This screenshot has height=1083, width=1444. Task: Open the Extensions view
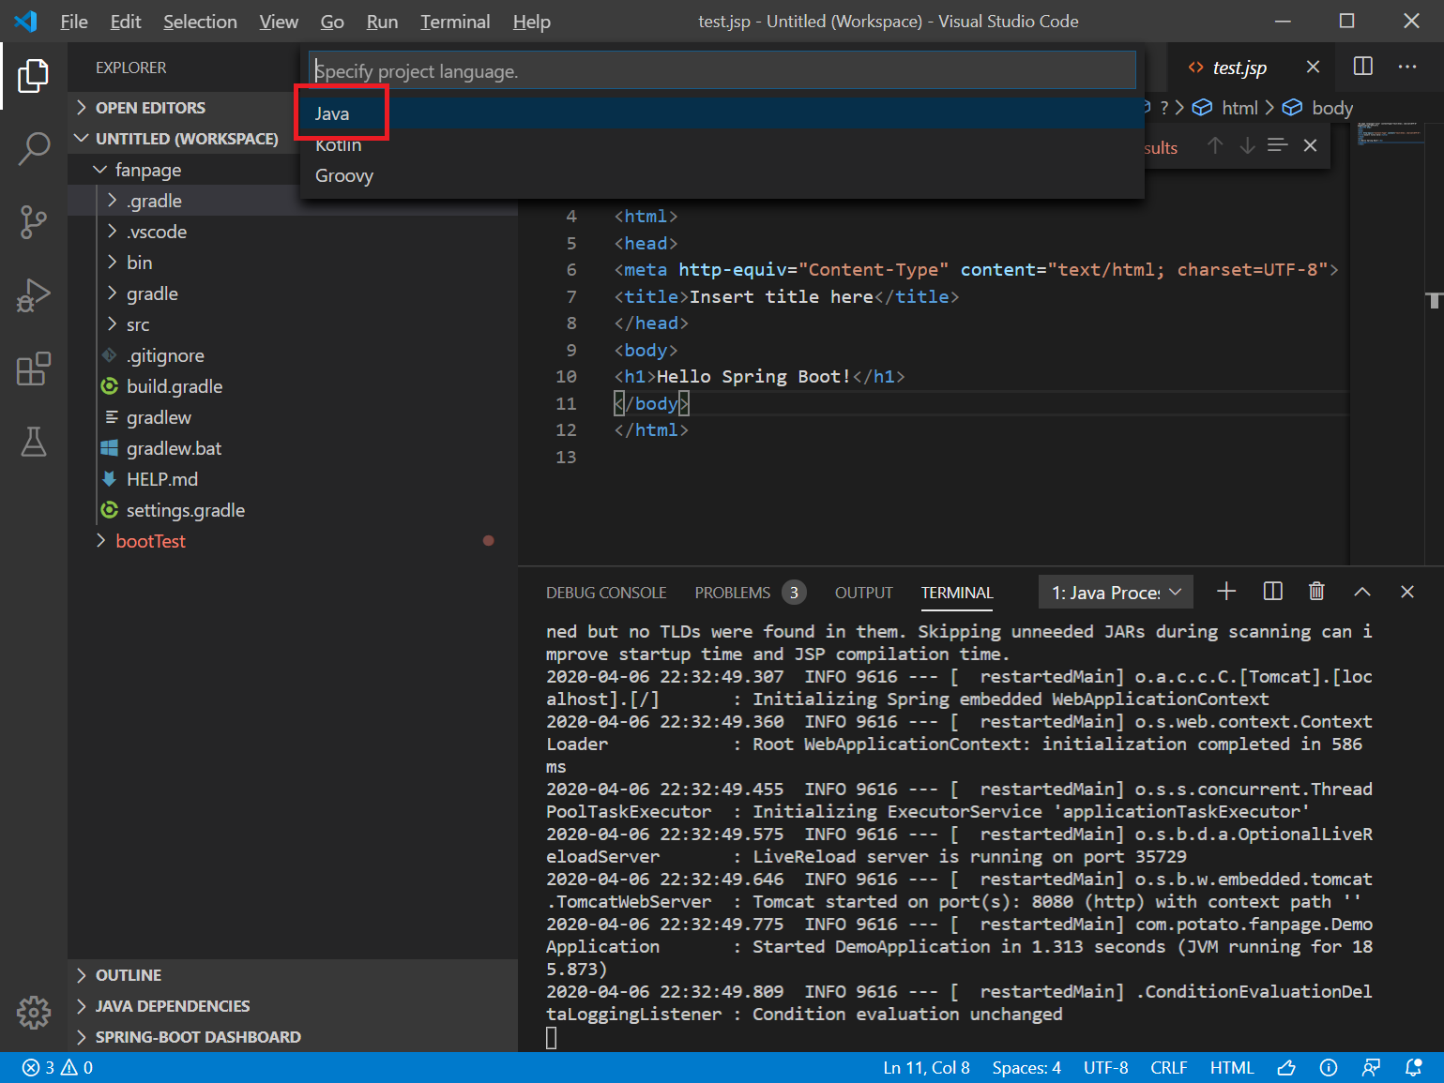pyautogui.click(x=34, y=369)
